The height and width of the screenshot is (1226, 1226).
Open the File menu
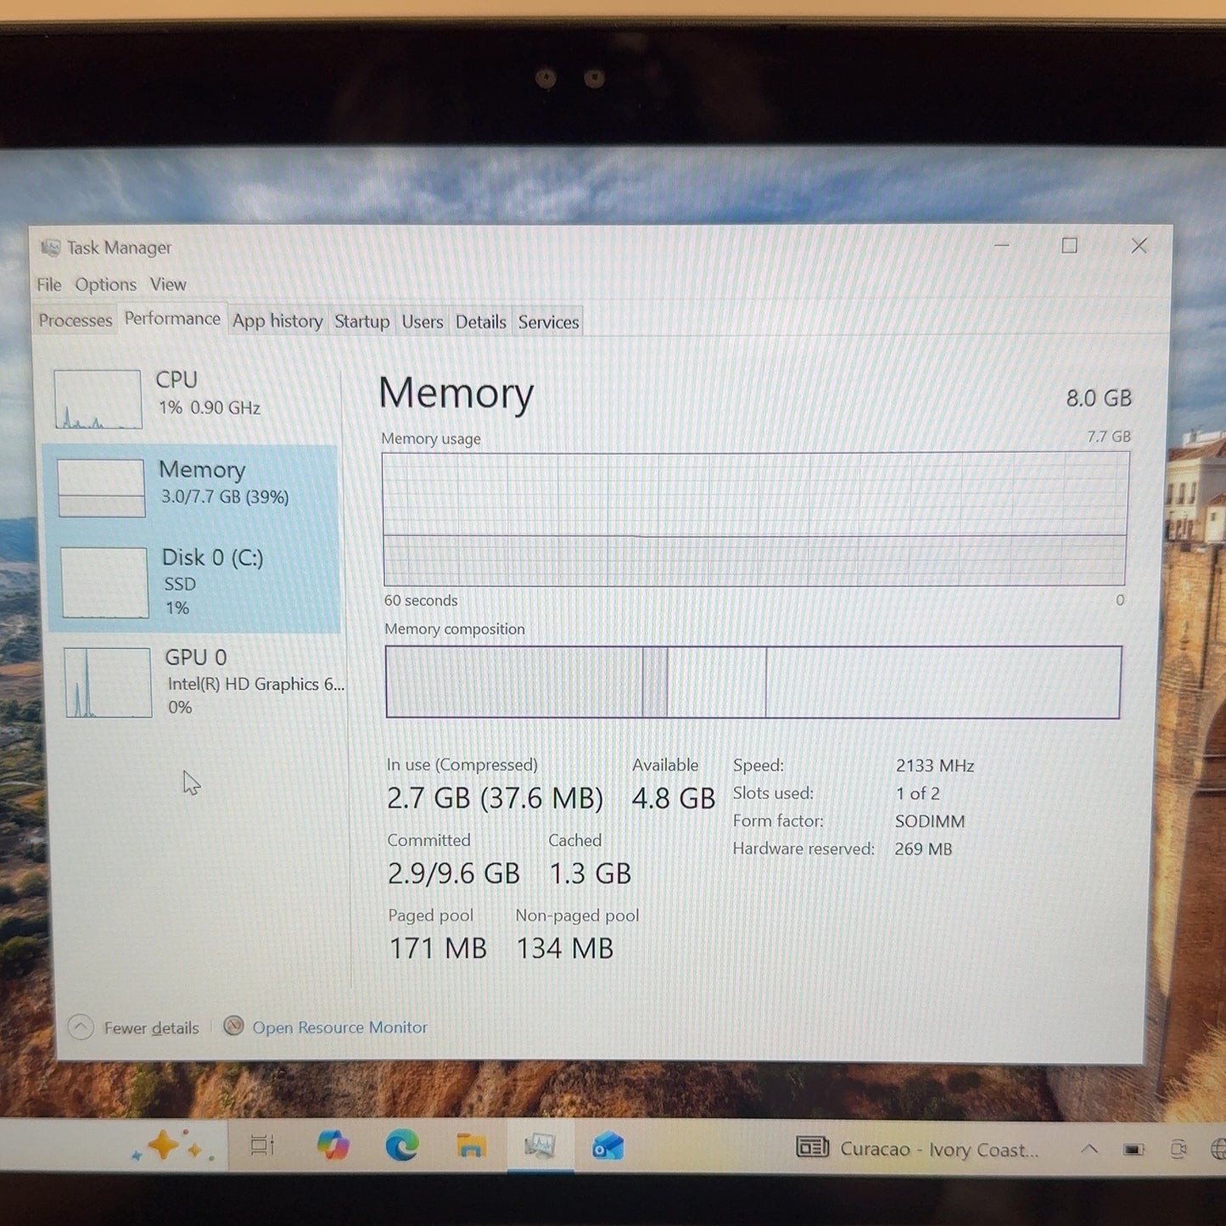[x=49, y=284]
